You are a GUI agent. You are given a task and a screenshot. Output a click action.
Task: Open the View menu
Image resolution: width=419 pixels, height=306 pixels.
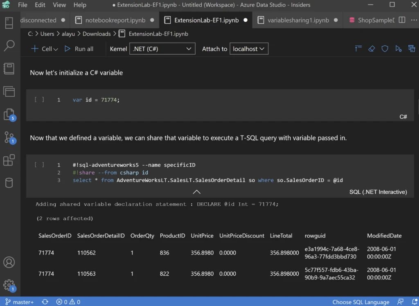tap(59, 5)
